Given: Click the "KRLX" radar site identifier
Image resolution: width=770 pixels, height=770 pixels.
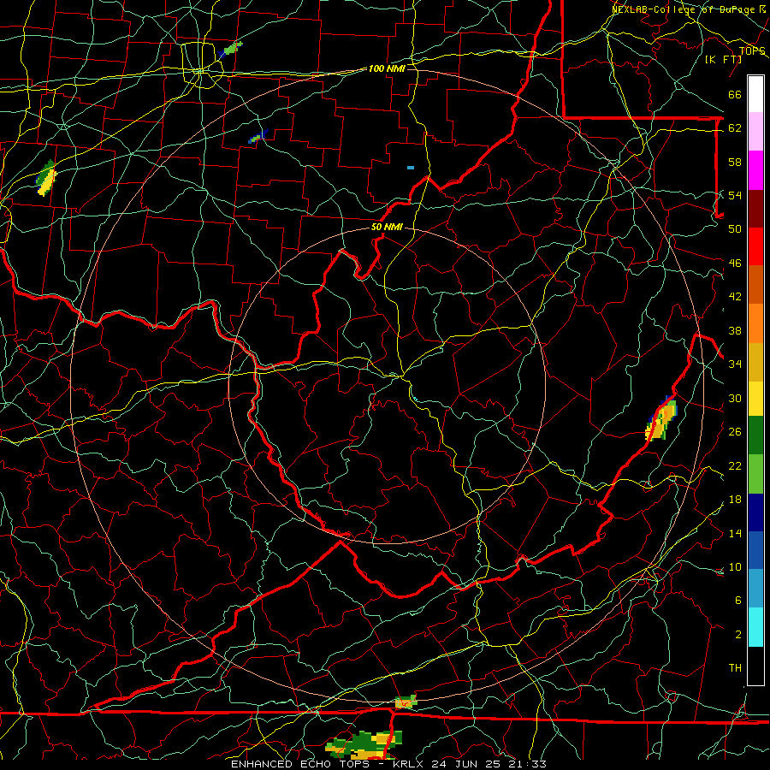Looking at the screenshot, I should click(x=410, y=764).
